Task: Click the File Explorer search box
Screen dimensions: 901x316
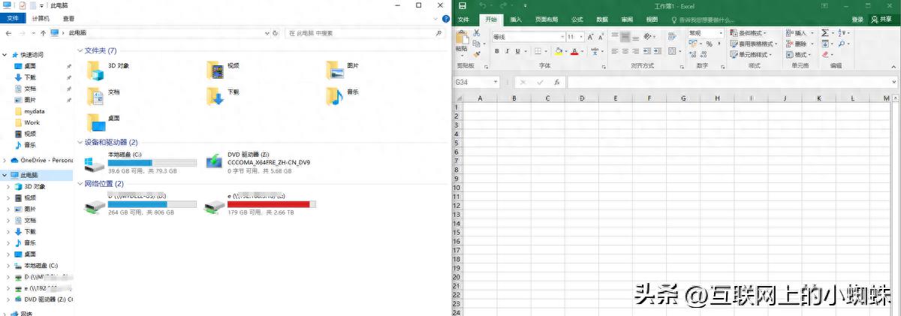Action: coord(360,33)
